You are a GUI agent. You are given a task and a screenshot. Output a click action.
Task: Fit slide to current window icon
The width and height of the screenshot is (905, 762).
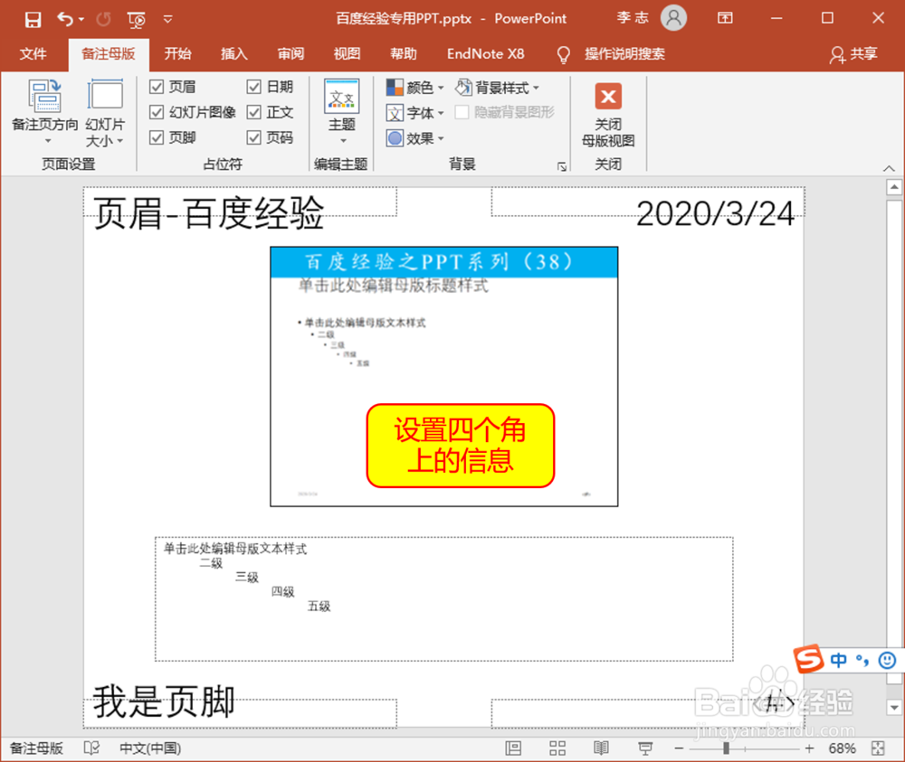click(878, 748)
